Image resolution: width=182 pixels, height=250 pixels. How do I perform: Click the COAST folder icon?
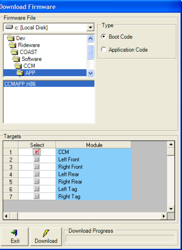(x=15, y=52)
